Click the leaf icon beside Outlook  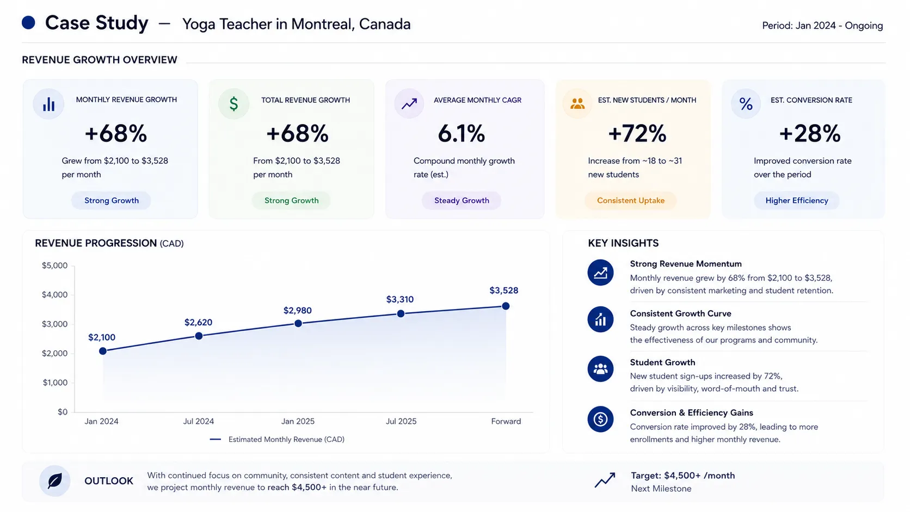click(x=54, y=480)
